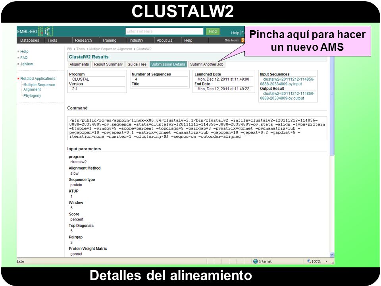
Task: Open Multiple Sequence Alignment in the sidebar
Action: (39, 87)
